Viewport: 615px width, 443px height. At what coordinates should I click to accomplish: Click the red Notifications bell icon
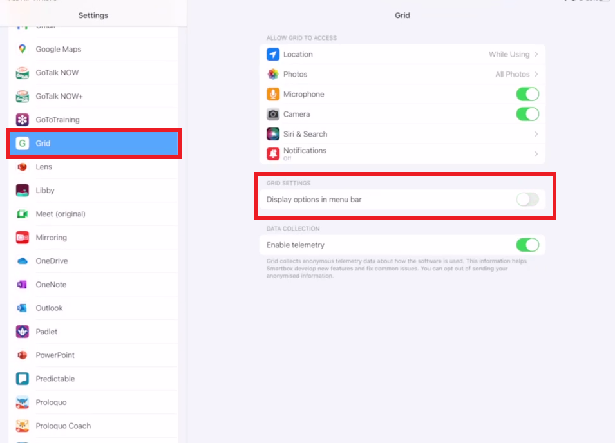click(273, 154)
